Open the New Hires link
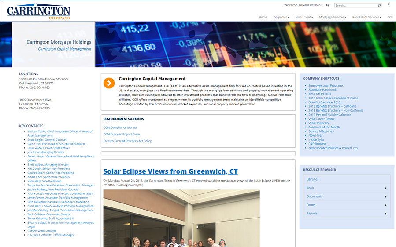The image size is (396, 247). click(315, 136)
